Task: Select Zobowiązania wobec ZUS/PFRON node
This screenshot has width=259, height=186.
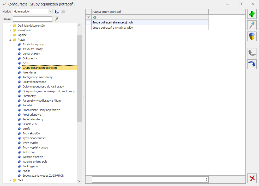Action: (43, 176)
